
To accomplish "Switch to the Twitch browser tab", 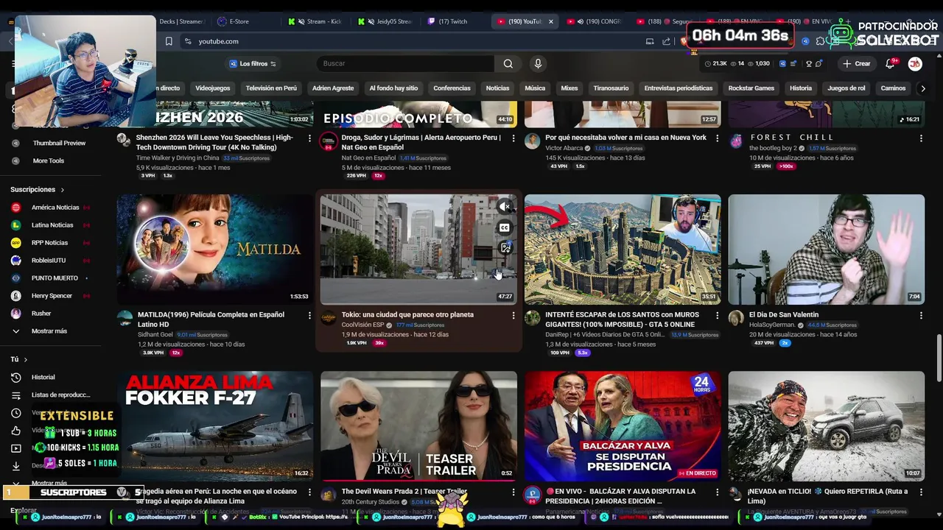I will pos(452,21).
